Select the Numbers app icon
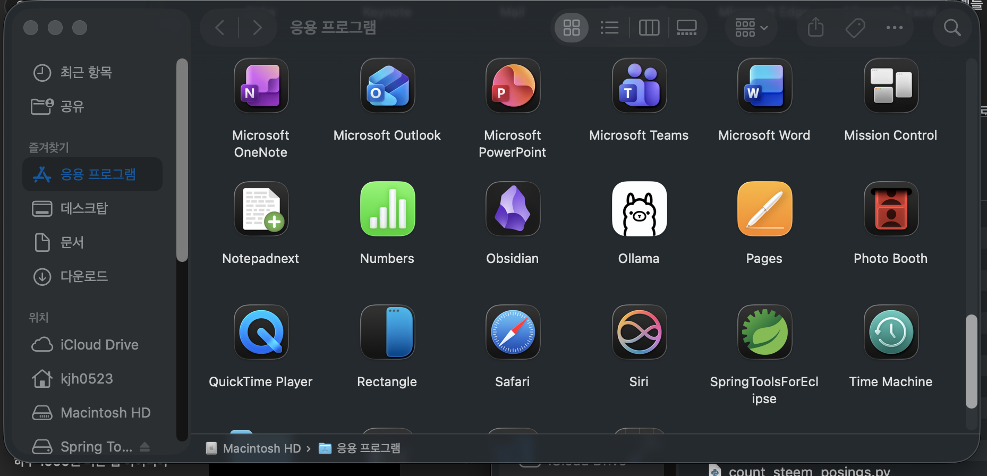 click(387, 209)
